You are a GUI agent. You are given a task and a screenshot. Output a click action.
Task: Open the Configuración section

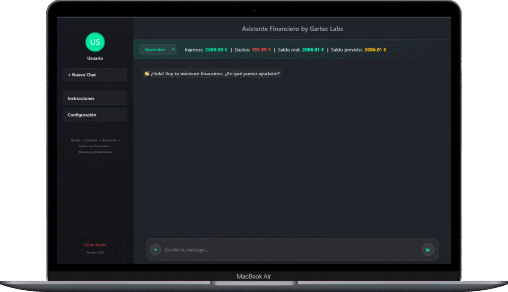pyautogui.click(x=95, y=115)
